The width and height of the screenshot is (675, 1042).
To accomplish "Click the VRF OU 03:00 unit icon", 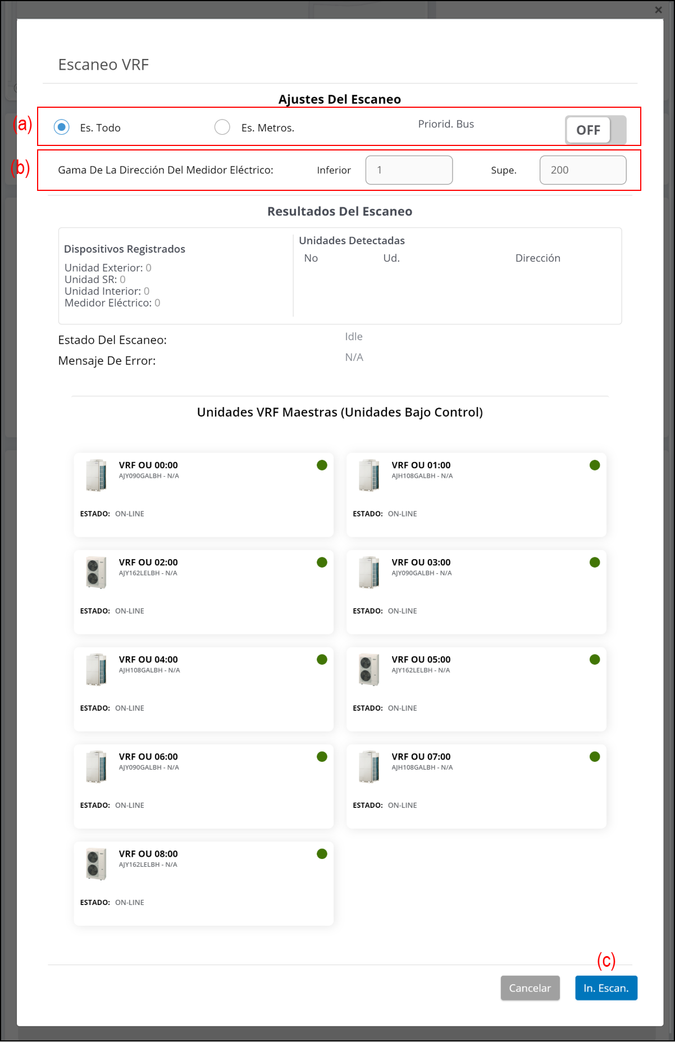I will click(369, 572).
